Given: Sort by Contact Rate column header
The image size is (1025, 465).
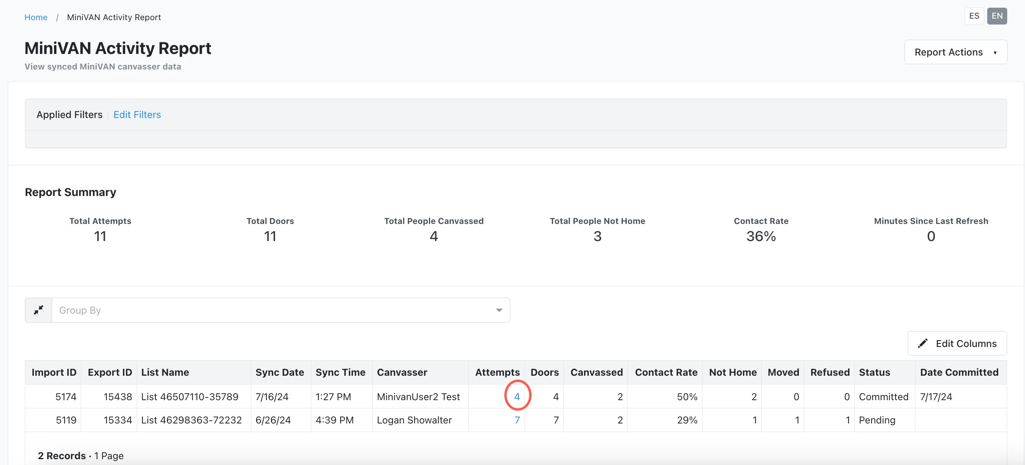Looking at the screenshot, I should (x=666, y=372).
